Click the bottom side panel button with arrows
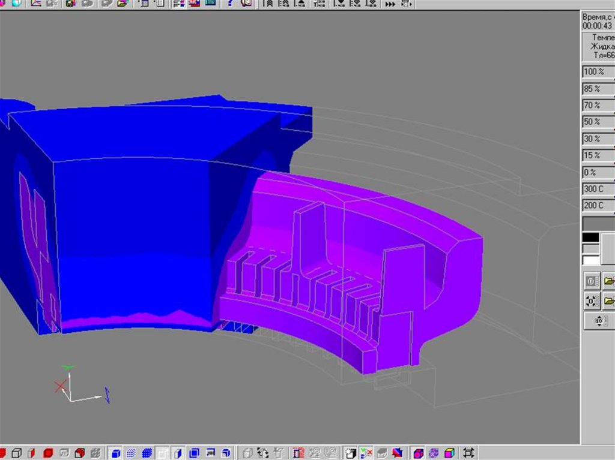This screenshot has height=460, width=615. coord(599,321)
